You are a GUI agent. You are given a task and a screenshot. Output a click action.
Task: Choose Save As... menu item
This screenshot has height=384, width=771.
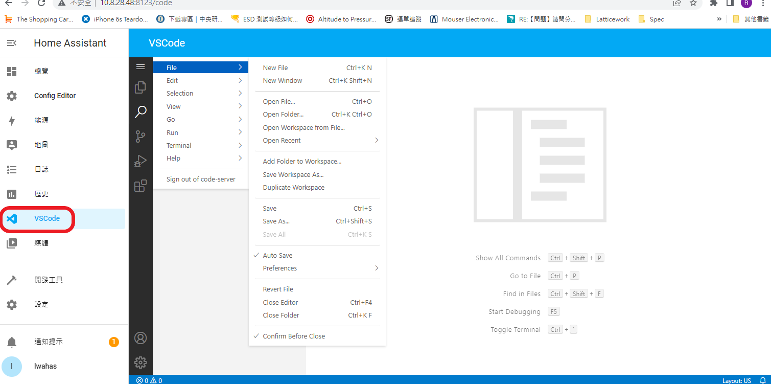[317, 221]
